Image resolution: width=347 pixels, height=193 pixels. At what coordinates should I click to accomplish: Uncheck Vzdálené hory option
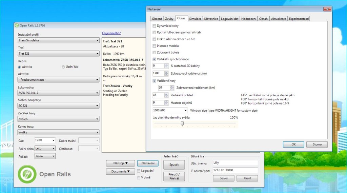[x=154, y=81]
